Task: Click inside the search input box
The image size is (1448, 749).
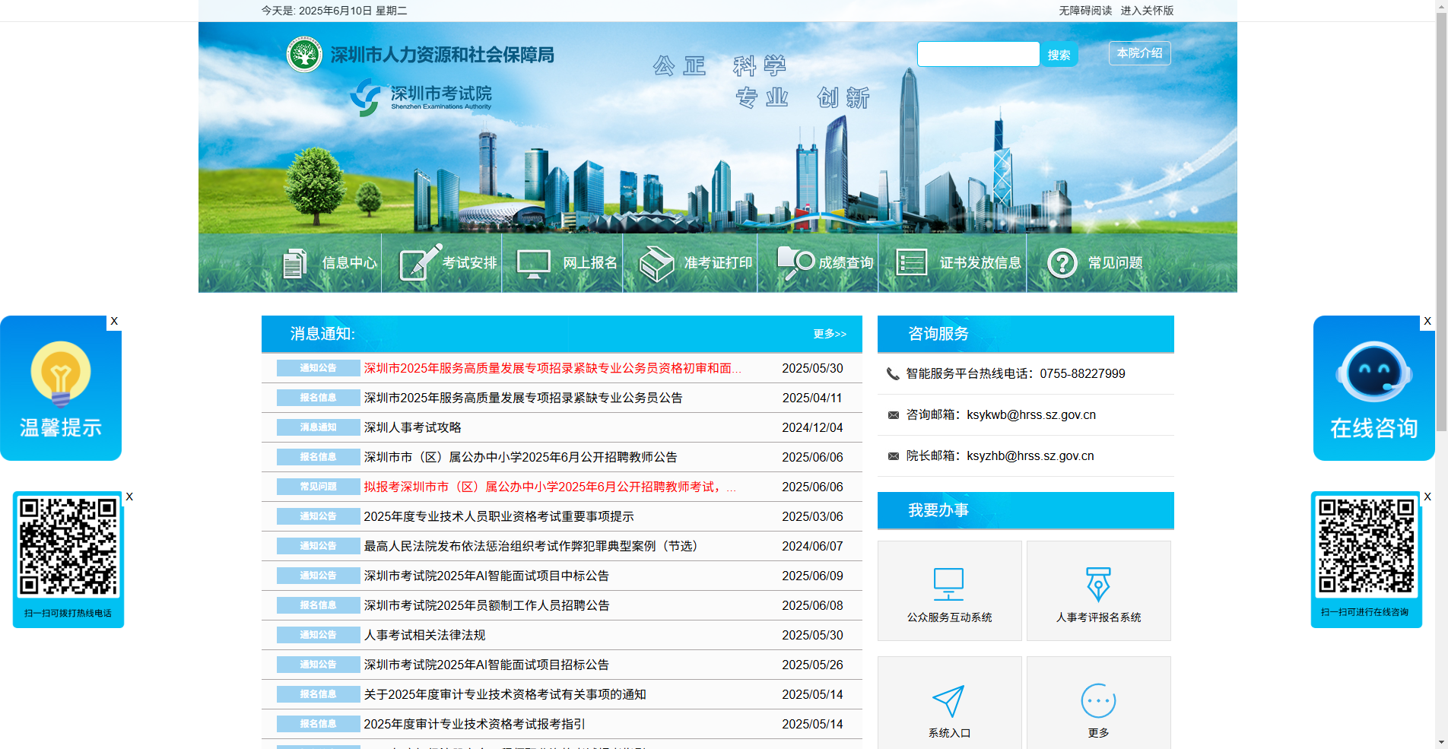Action: (978, 54)
